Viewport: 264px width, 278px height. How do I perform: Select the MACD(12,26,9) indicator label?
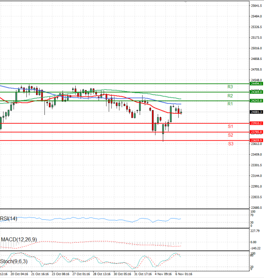tap(18, 239)
